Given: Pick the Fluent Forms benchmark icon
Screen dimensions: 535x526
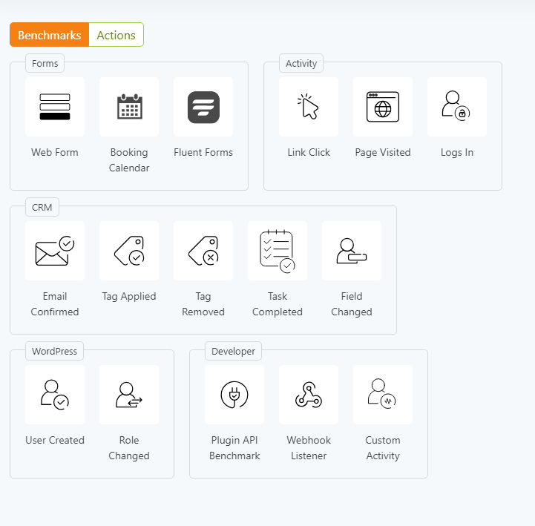Looking at the screenshot, I should coord(203,107).
